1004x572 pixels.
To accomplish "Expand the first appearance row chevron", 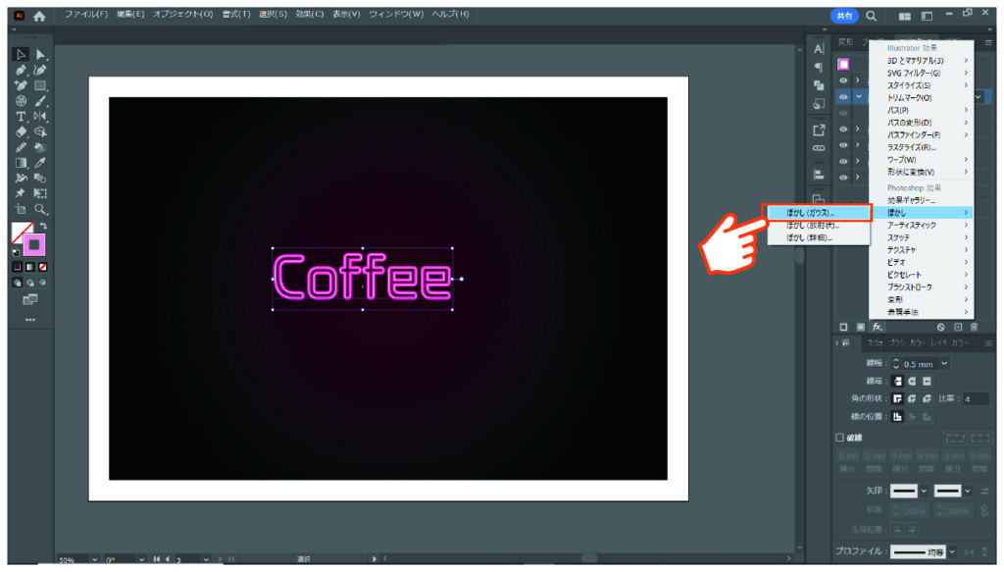I will click(x=858, y=80).
